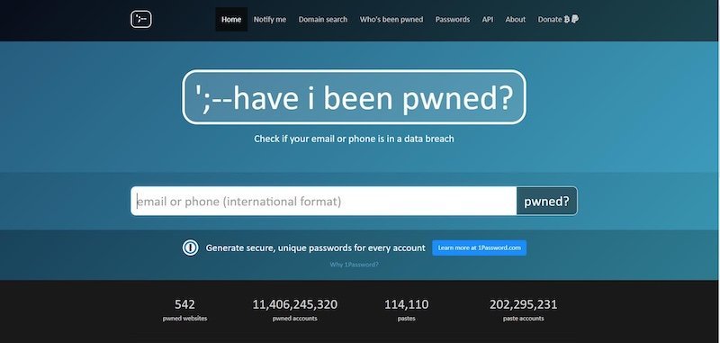Screen dimensions: 720x343
Task: Click the 542 pwned websites statistic
Action: point(184,310)
